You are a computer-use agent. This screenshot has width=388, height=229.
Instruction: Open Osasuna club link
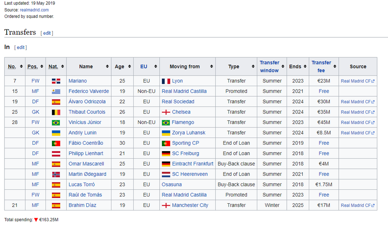[x=172, y=184]
